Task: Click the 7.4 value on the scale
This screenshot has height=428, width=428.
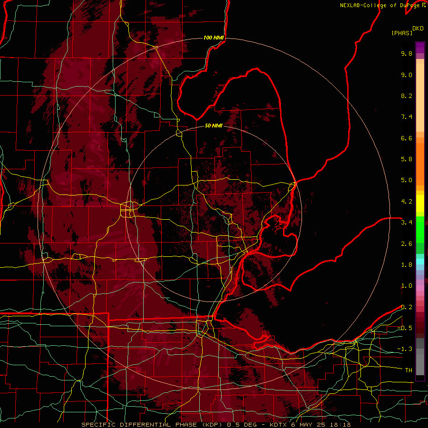Action: [407, 117]
